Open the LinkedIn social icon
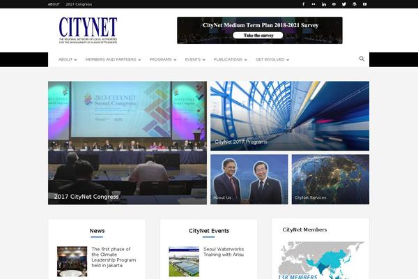418x279 pixels. pyautogui.click(x=324, y=4)
